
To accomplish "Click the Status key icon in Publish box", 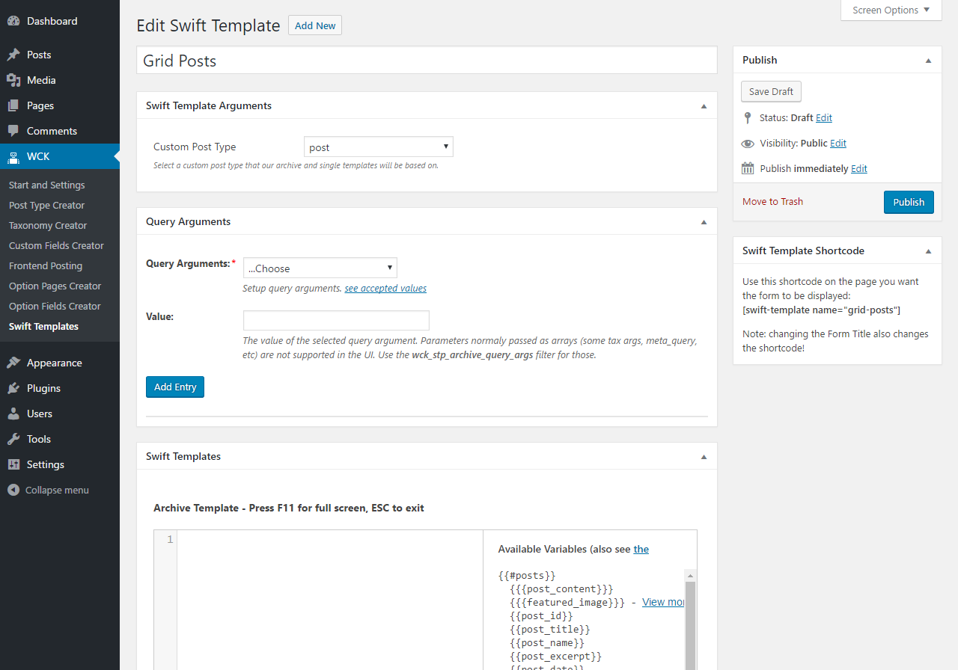I will [x=747, y=117].
